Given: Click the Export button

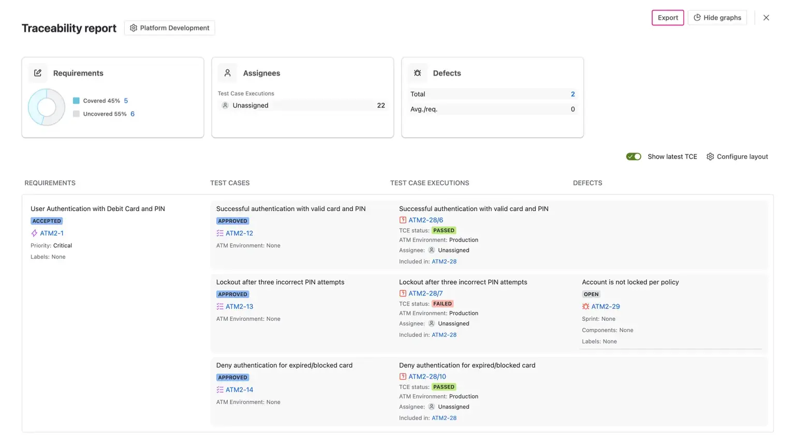Looking at the screenshot, I should (668, 17).
